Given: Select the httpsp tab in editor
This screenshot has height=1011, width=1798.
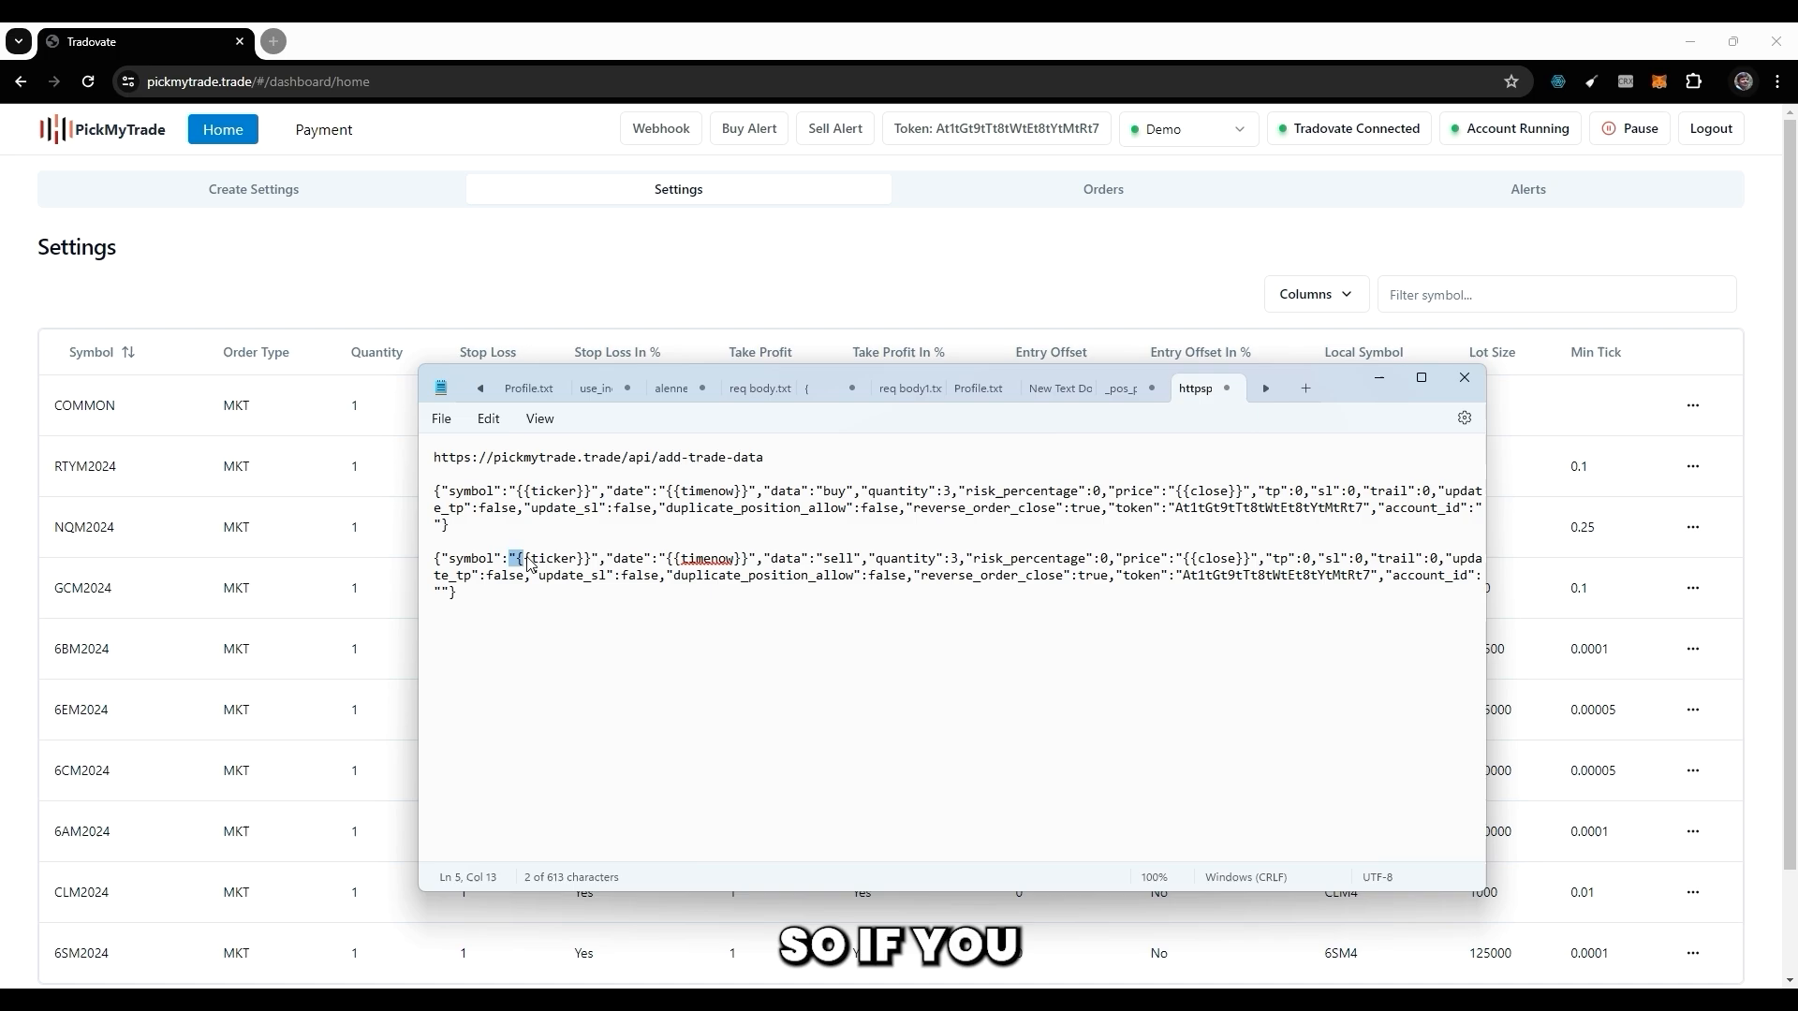Looking at the screenshot, I should point(1193,388).
